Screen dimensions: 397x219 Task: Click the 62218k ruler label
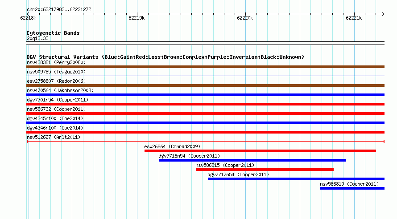(28, 18)
